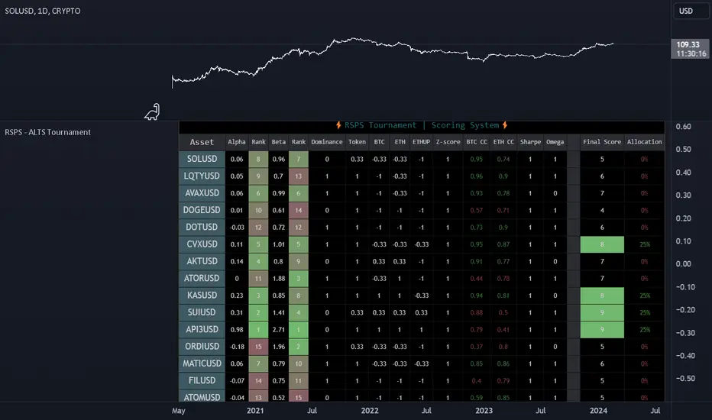Screen dimensions: 712x420
Task: Click the dinosaur icon on the chart
Action: pyautogui.click(x=153, y=111)
